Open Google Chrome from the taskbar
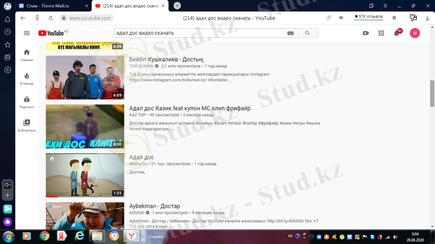Viewport: 435px width, 244px height. pyautogui.click(x=45, y=236)
